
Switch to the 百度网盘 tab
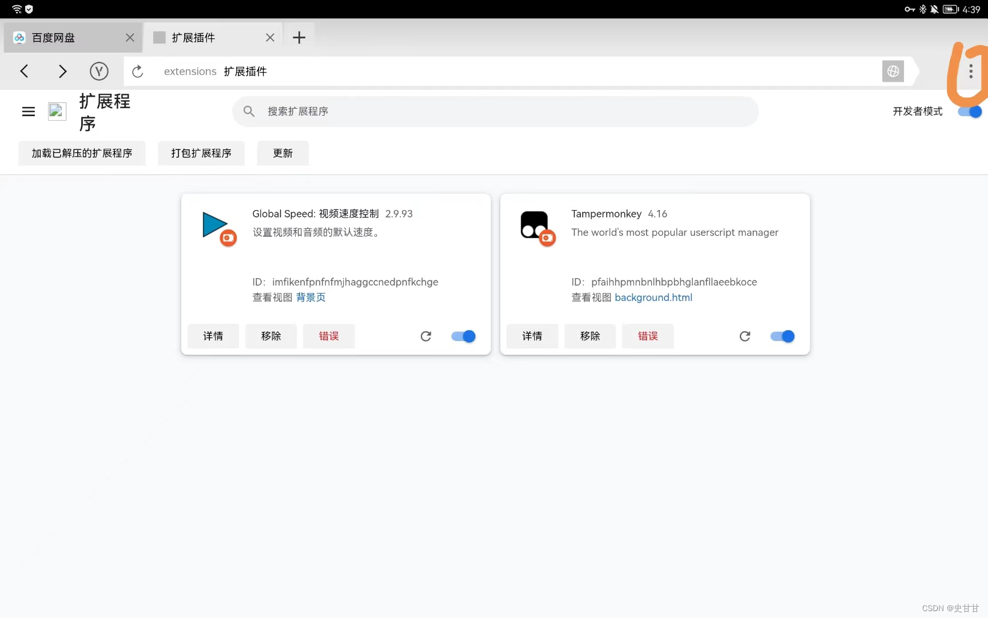point(73,38)
